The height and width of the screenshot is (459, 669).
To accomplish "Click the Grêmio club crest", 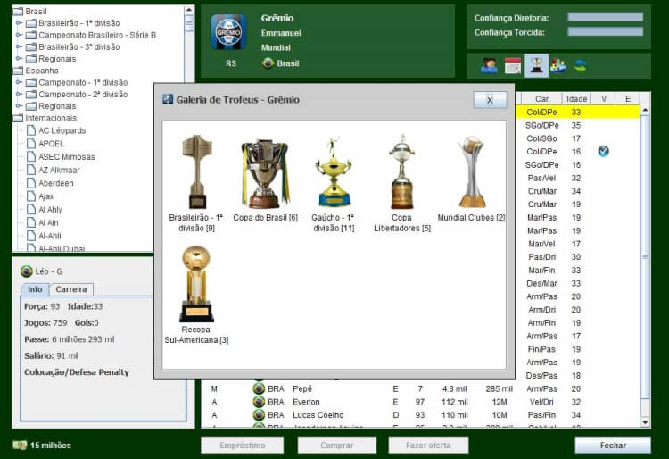I will click(x=228, y=32).
